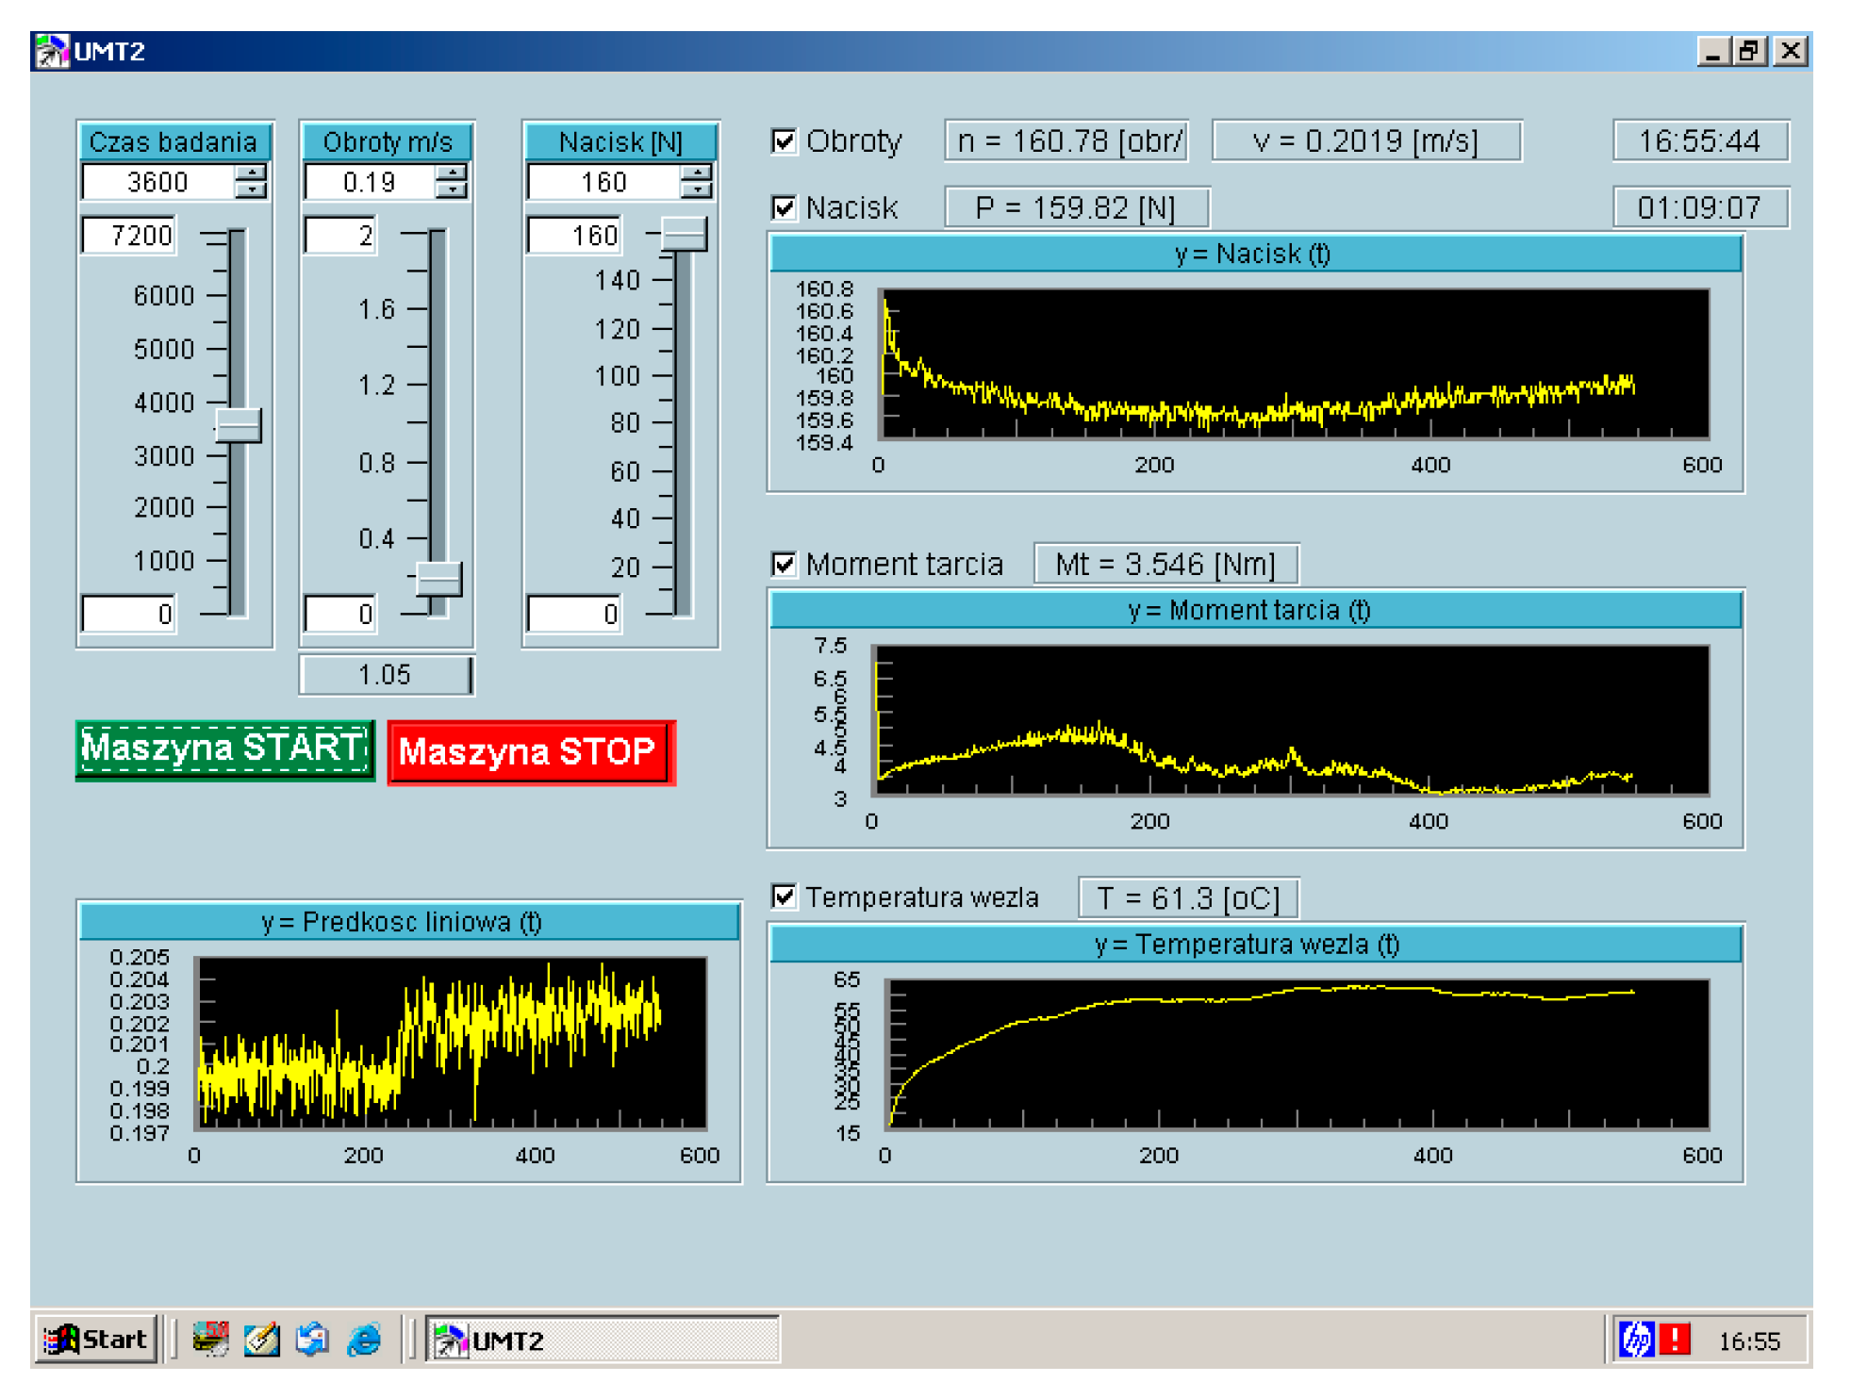Click the red exclamation tray icon
This screenshot has height=1398, width=1851.
click(1675, 1339)
